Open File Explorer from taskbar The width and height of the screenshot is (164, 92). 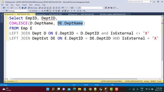coord(79,89)
